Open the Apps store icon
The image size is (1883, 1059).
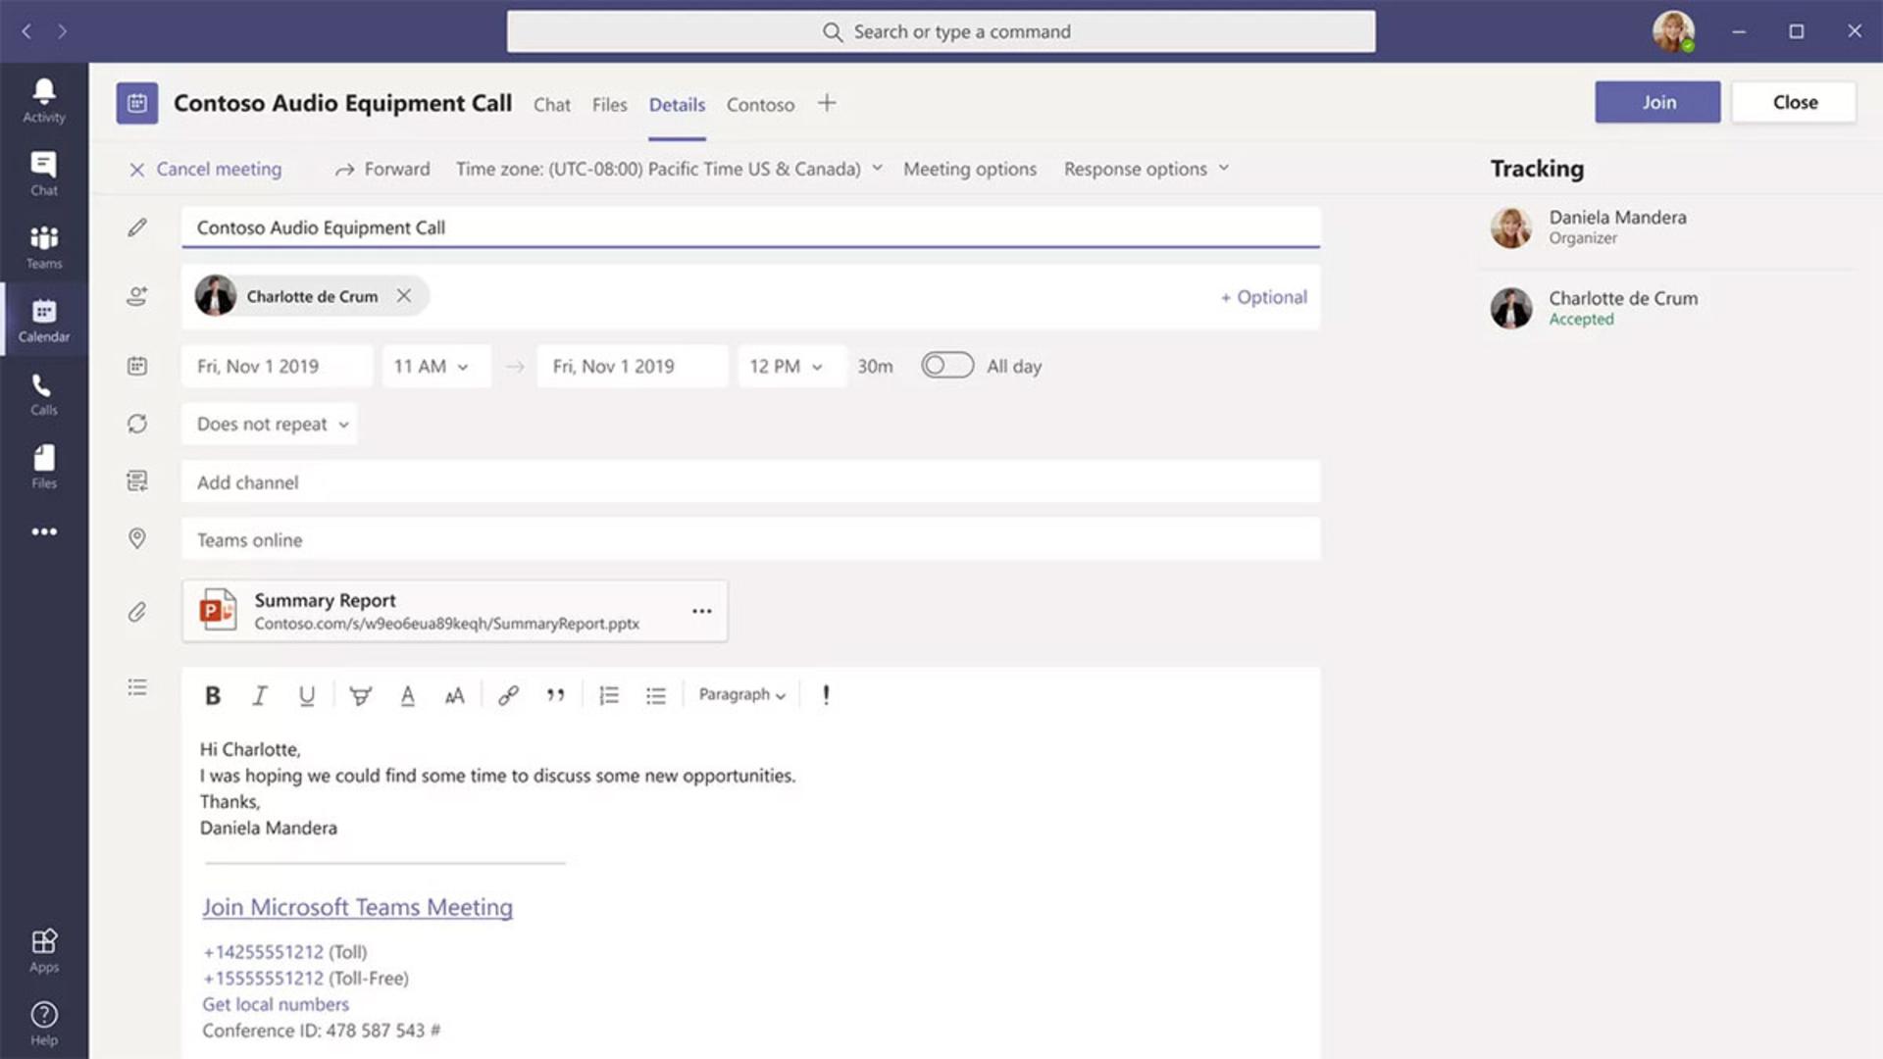(x=44, y=950)
